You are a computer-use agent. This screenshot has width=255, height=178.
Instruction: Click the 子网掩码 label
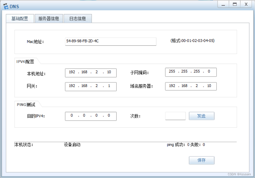(x=139, y=73)
